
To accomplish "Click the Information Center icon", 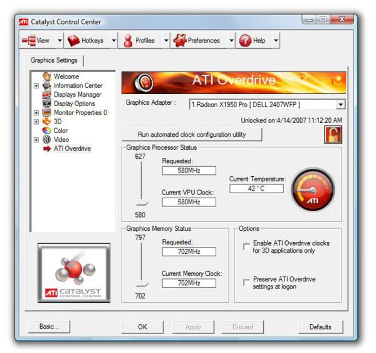I will [47, 85].
